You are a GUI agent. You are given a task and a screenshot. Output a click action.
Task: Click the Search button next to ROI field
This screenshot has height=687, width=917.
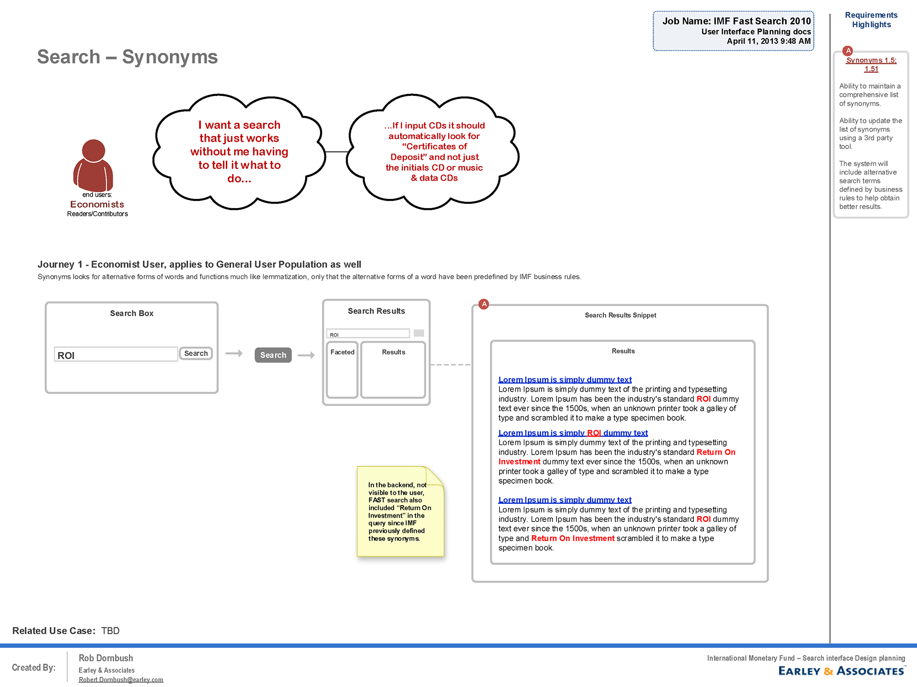[196, 354]
